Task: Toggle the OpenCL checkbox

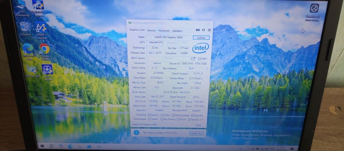Action: [149, 115]
